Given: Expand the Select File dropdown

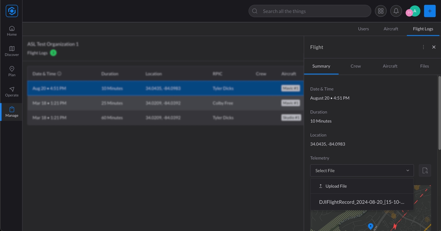Looking at the screenshot, I should (x=362, y=171).
